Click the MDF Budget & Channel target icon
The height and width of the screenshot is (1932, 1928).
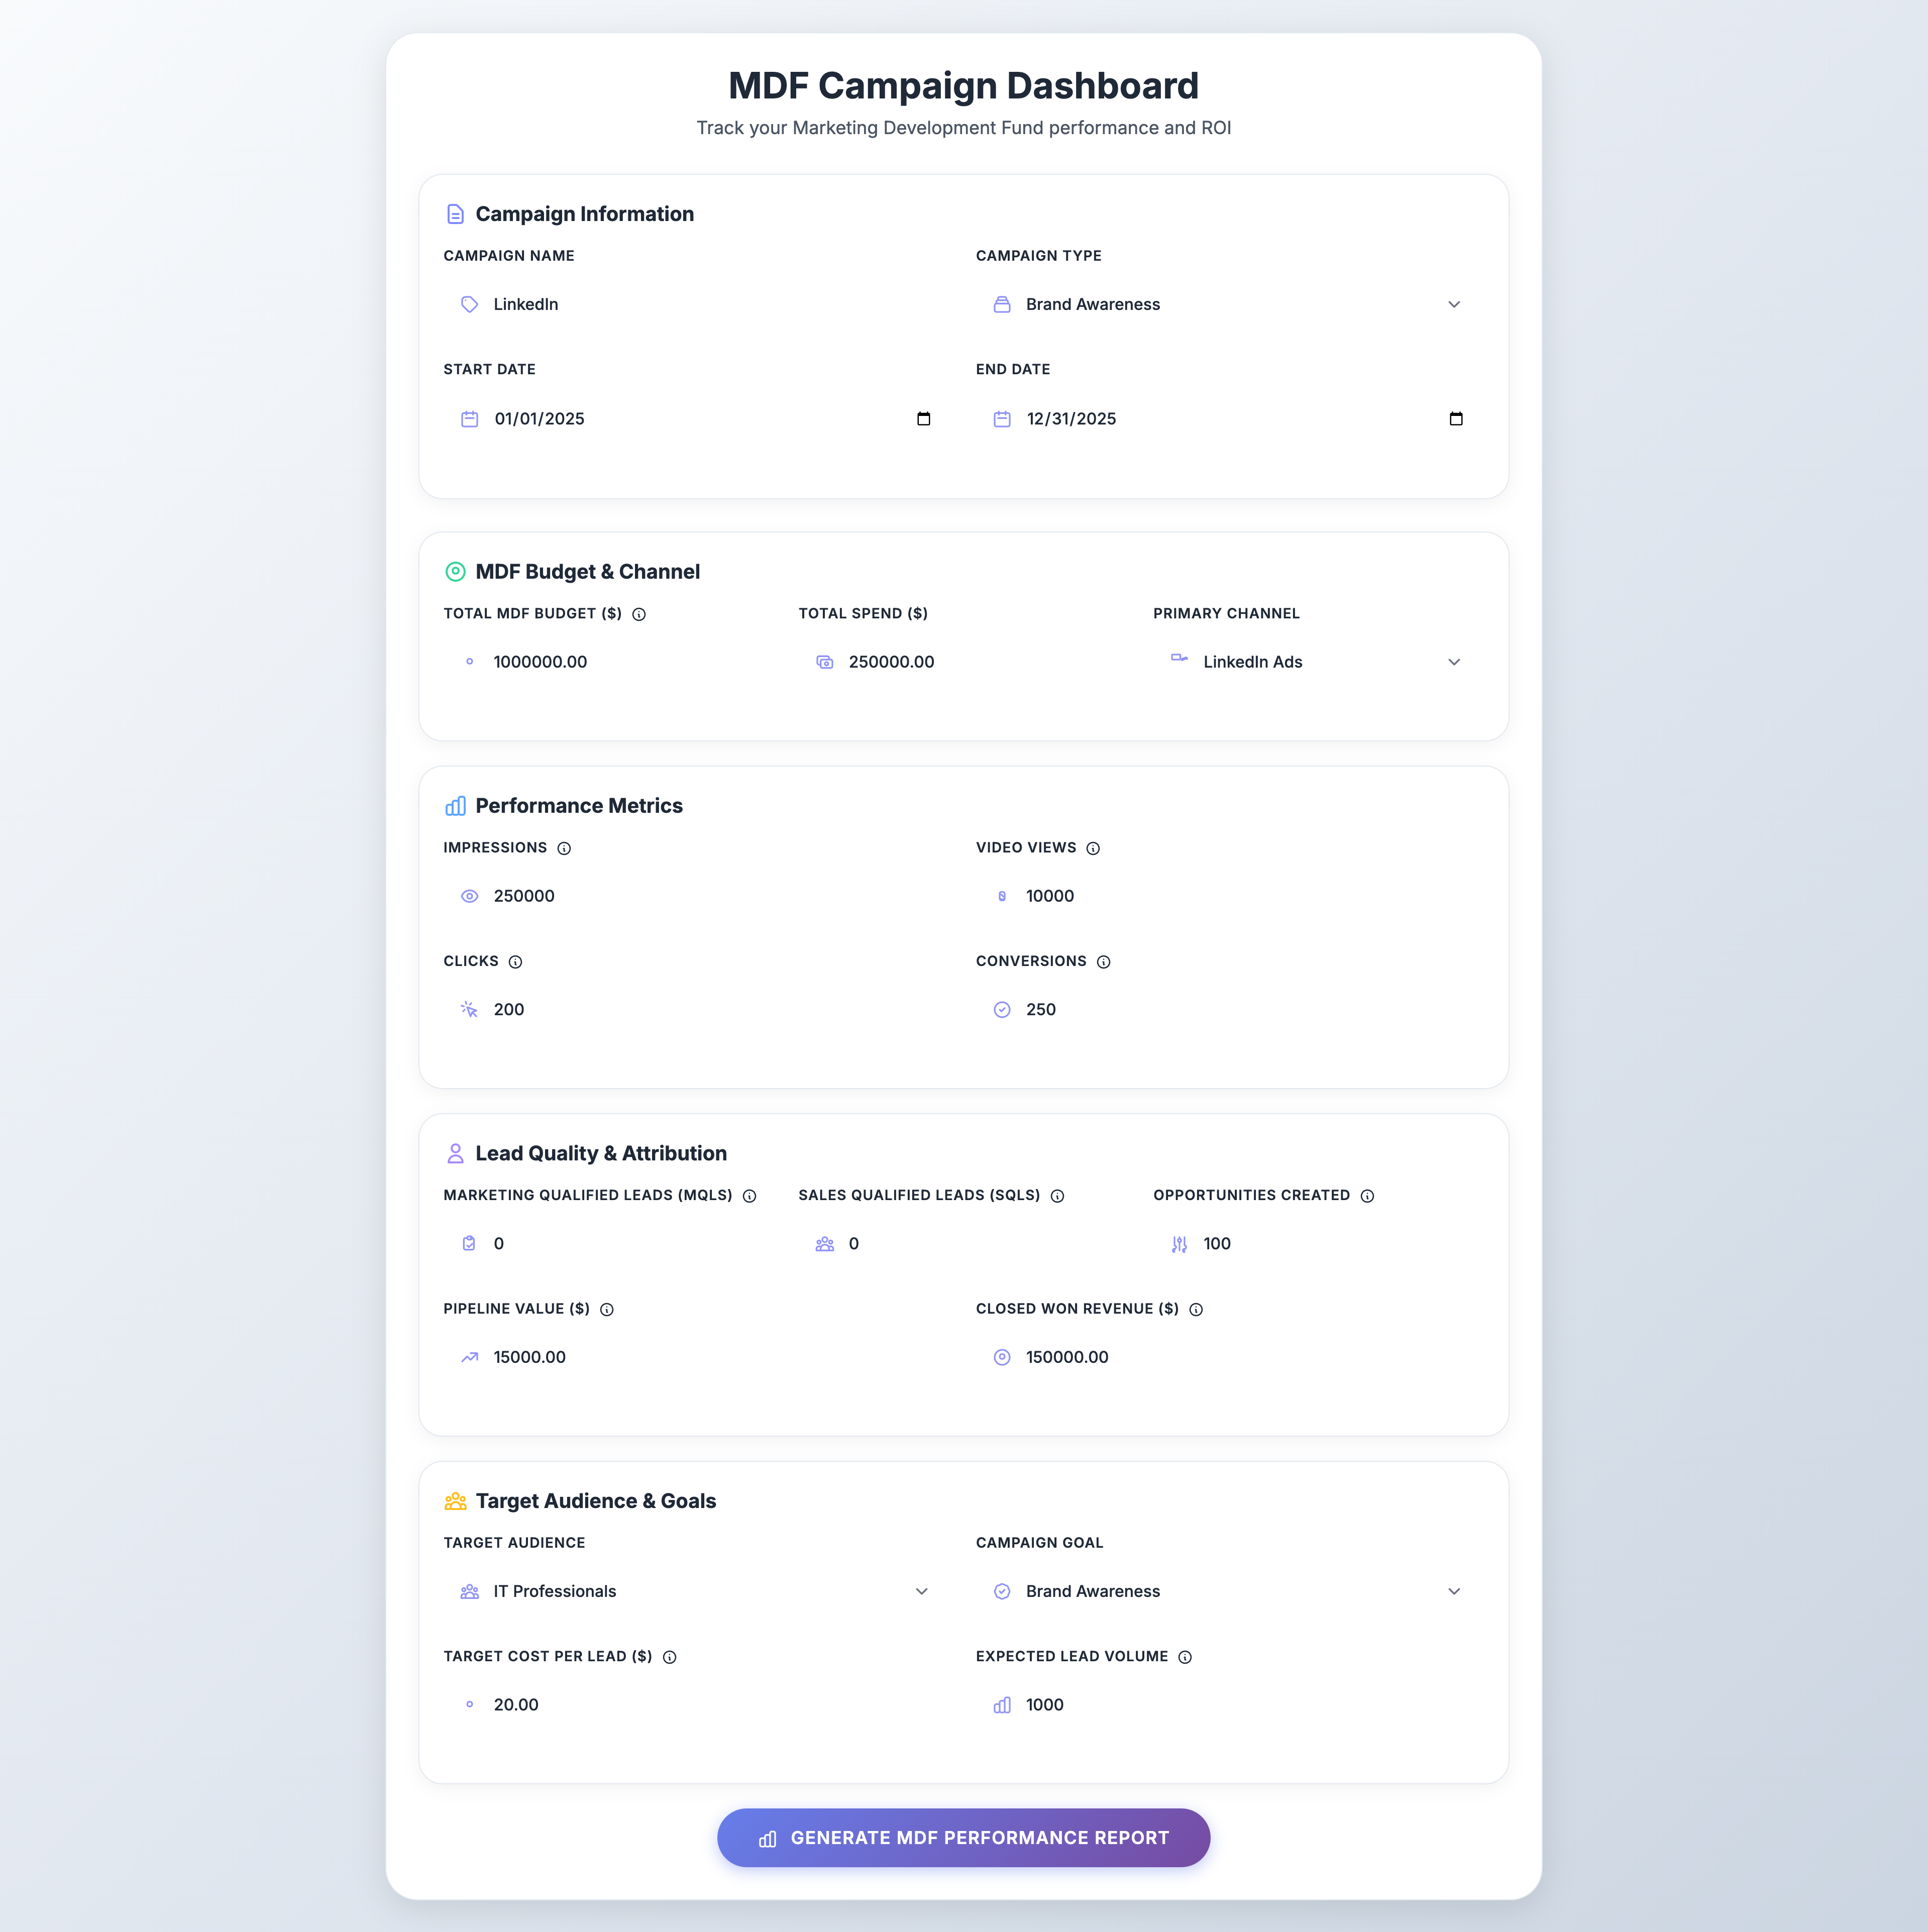click(455, 571)
